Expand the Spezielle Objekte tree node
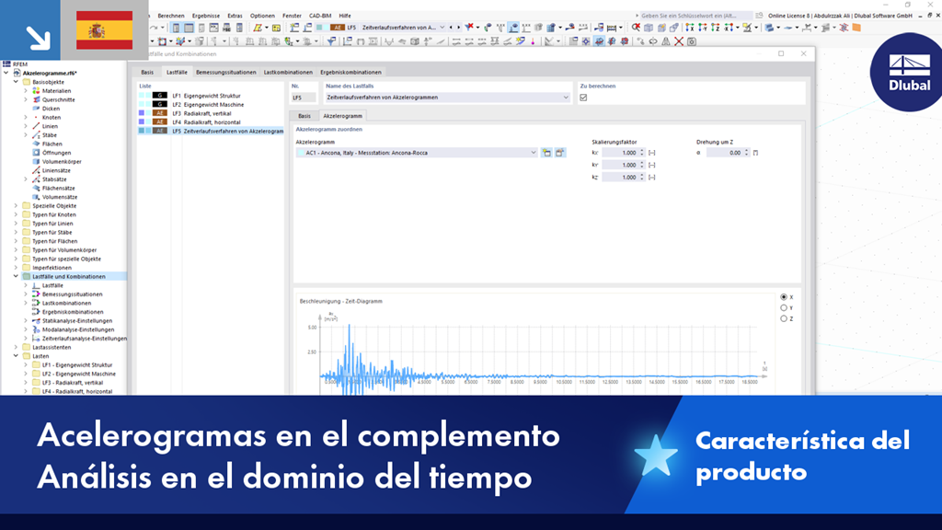The height and width of the screenshot is (530, 942). point(17,205)
